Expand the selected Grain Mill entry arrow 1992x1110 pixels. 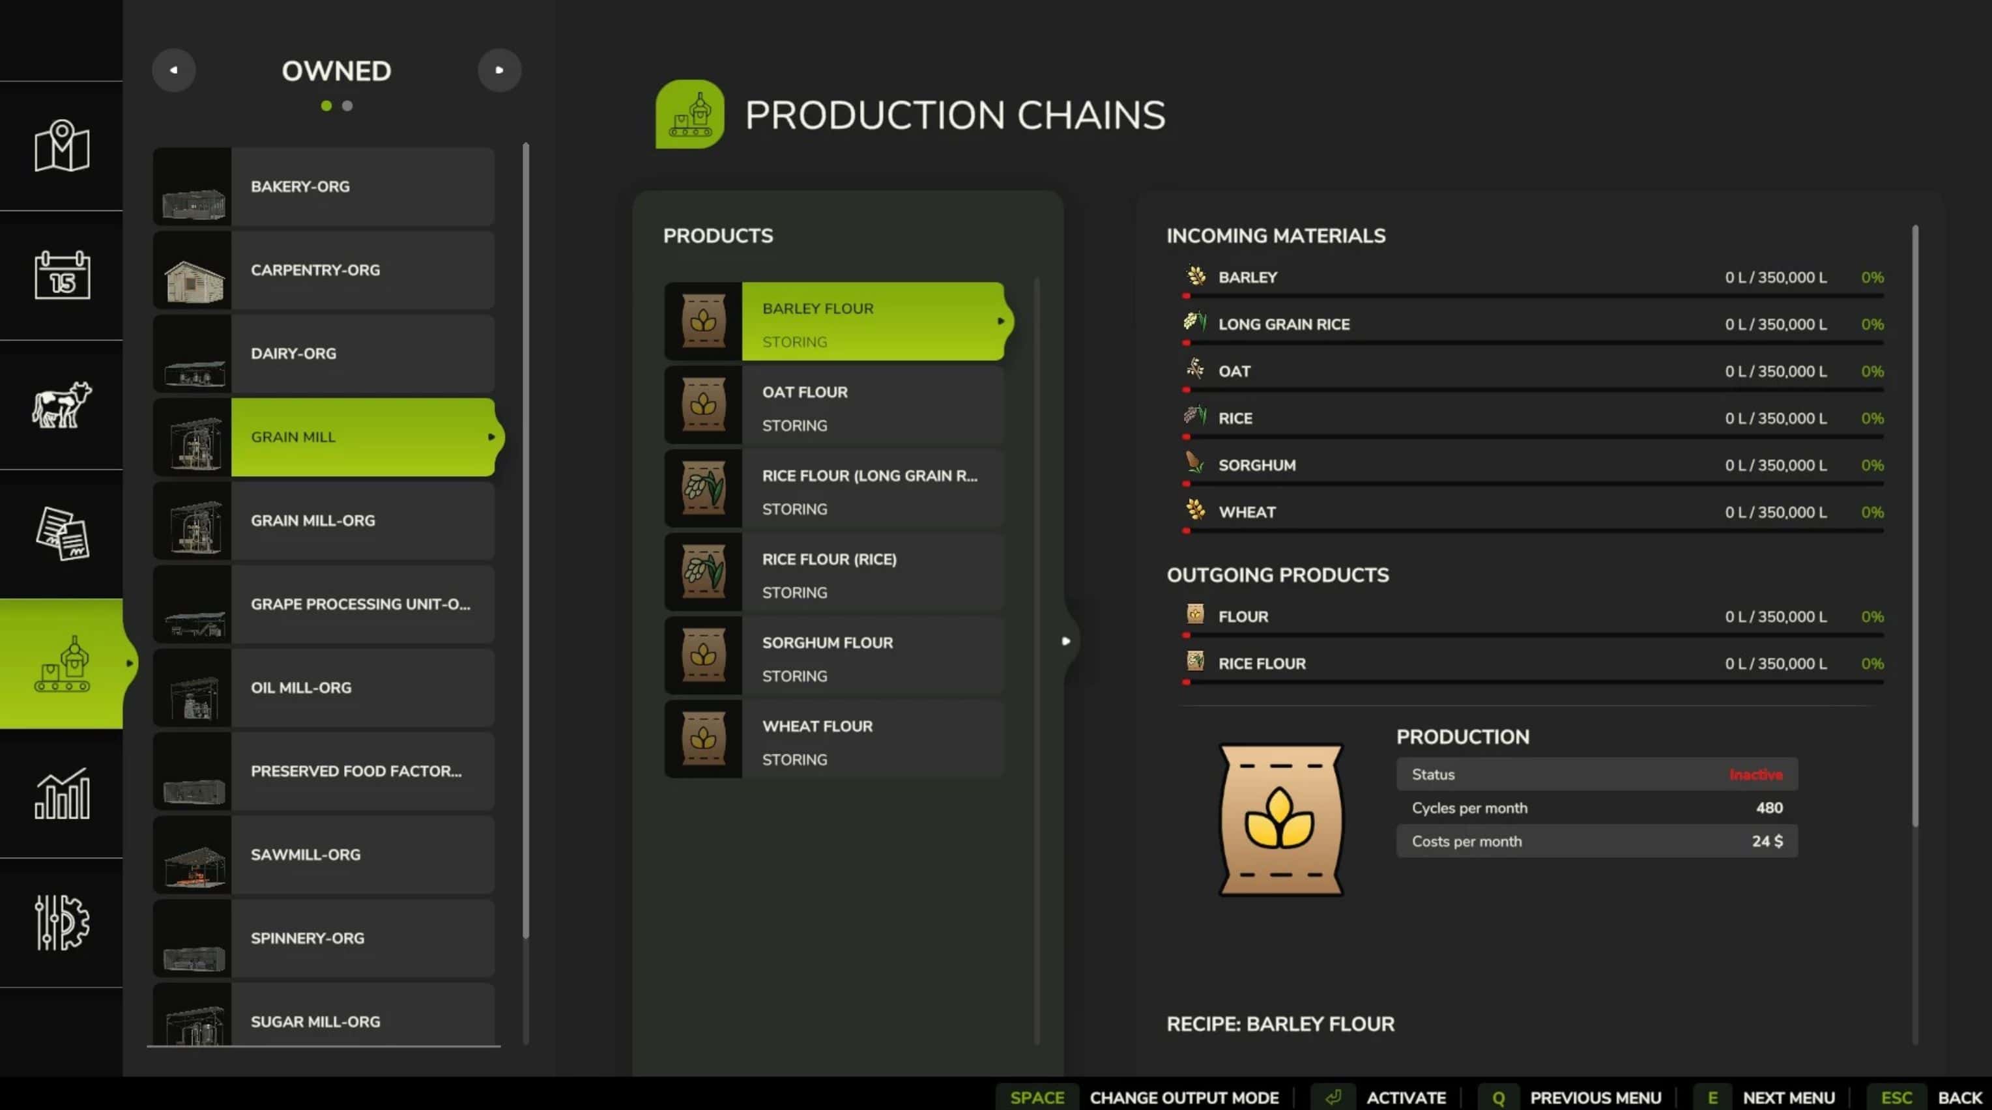pyautogui.click(x=491, y=436)
